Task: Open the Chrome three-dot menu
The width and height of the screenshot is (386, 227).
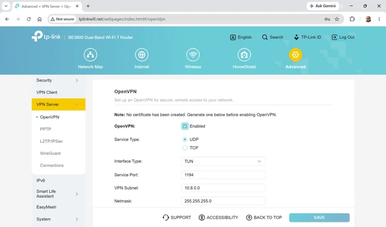Action: 379,19
